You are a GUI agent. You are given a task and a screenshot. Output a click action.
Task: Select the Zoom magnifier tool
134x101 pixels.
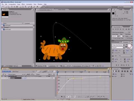click(8, 7)
